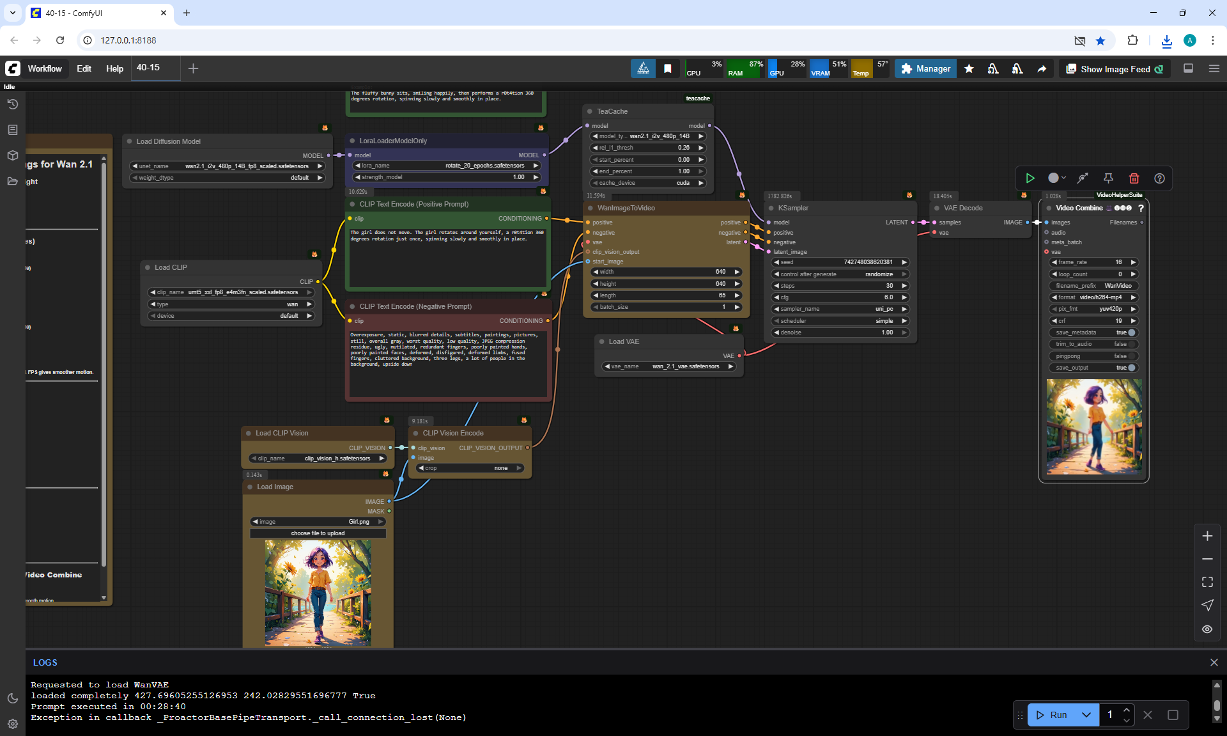Image resolution: width=1227 pixels, height=736 pixels.
Task: Bypass selected node via arrow icon
Action: tap(1083, 178)
